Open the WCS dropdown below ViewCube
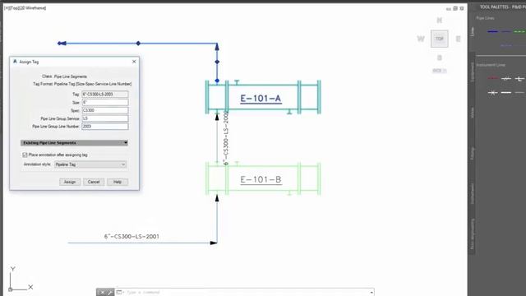The image size is (526, 296). coord(440,71)
